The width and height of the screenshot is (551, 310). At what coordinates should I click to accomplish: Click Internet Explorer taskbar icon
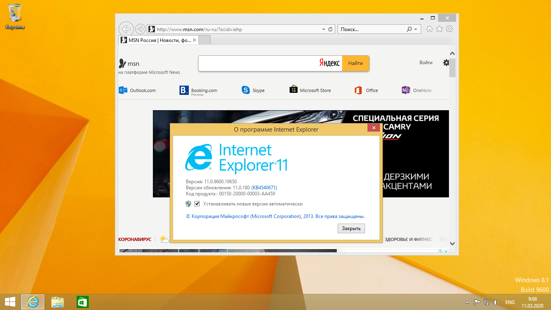tap(33, 302)
